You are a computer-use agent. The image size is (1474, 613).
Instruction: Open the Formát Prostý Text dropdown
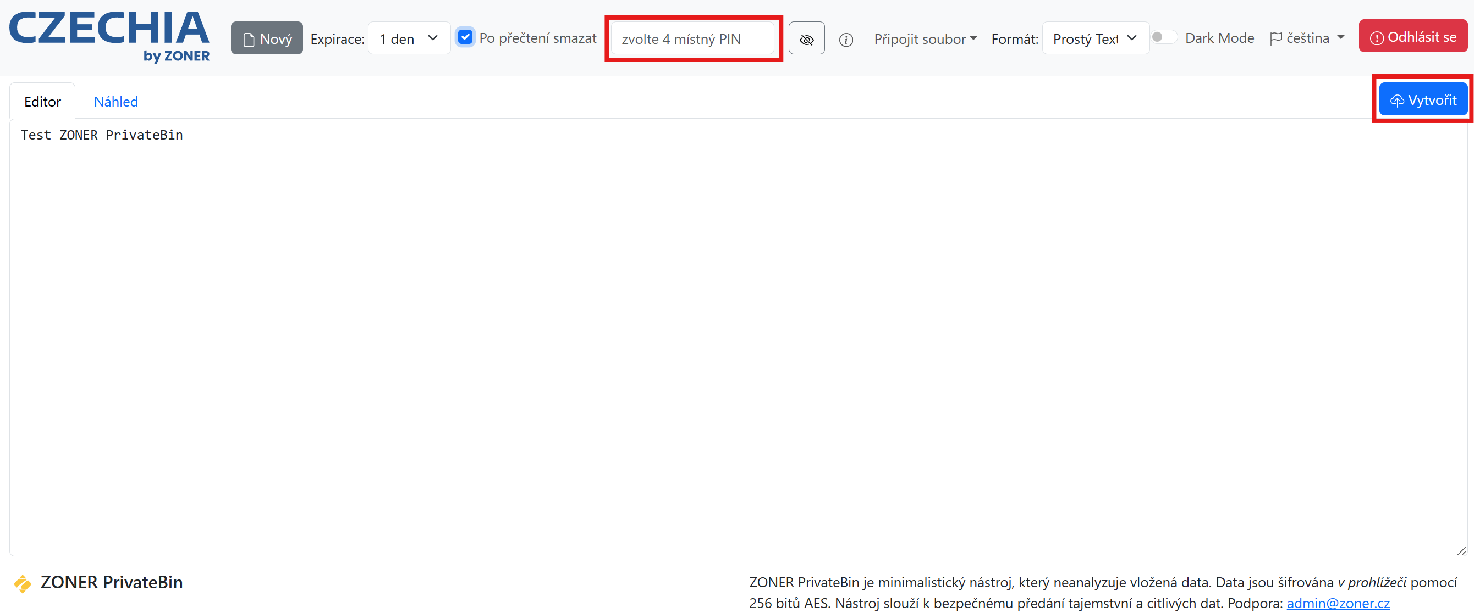coord(1094,38)
